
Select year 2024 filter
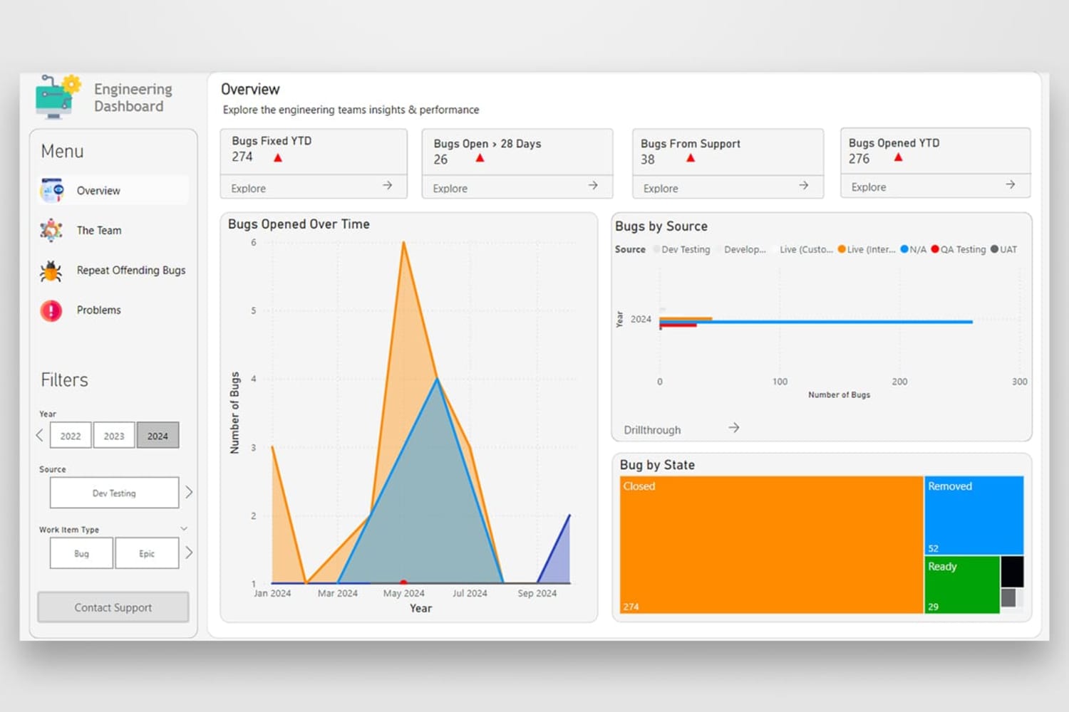157,436
